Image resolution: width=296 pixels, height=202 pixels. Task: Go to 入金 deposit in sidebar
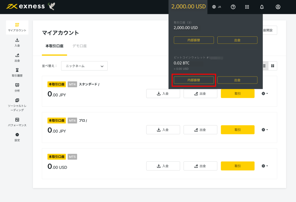pyautogui.click(x=17, y=42)
